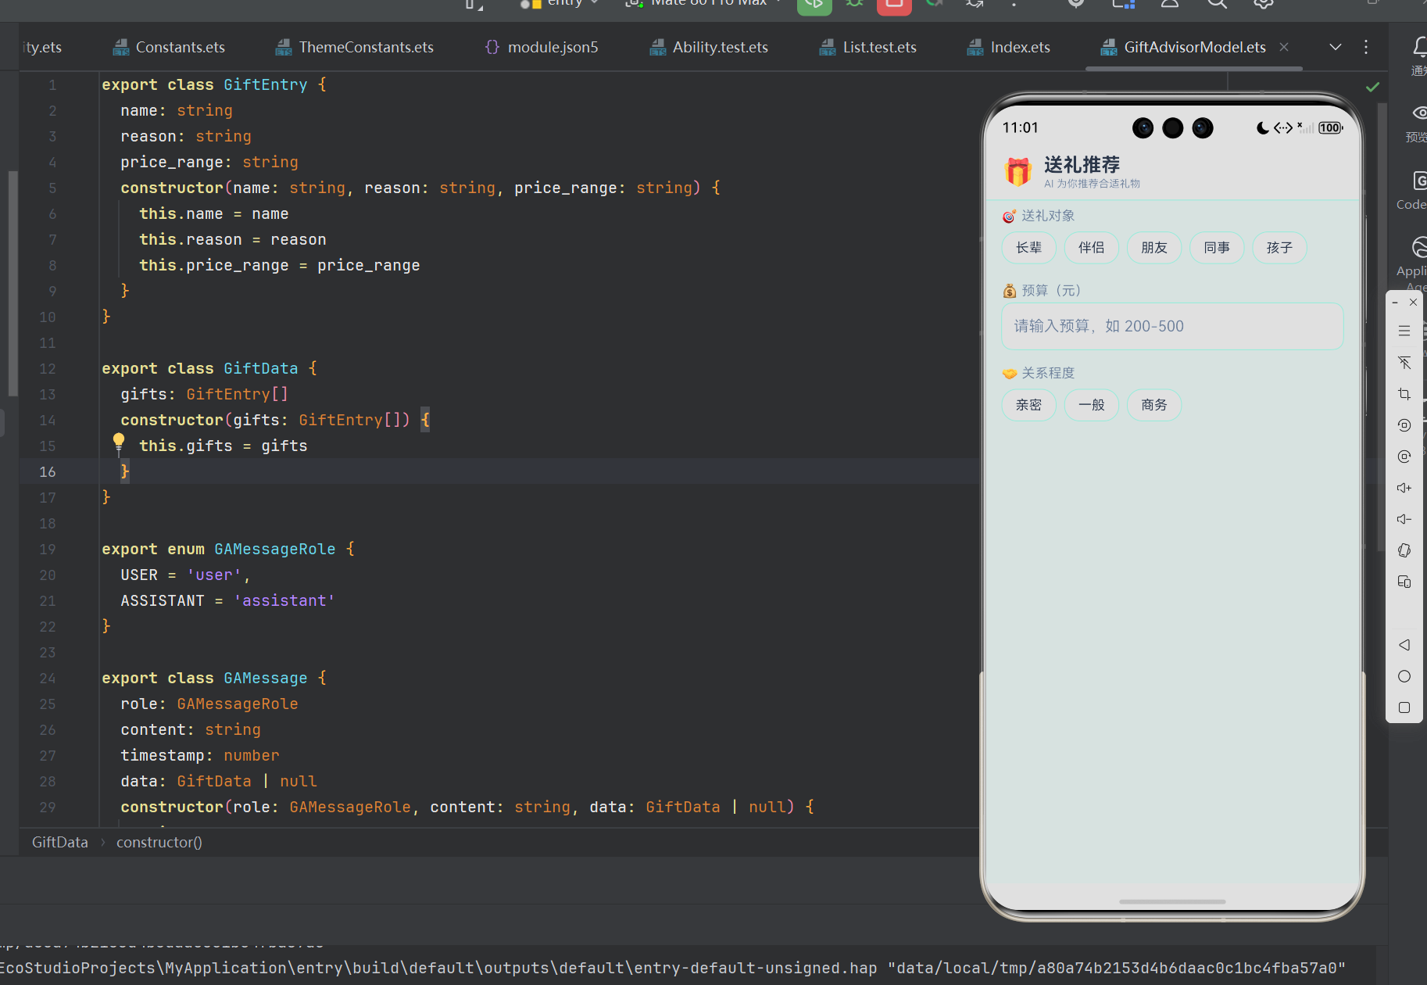Select the 商务 relationship chip

1153,405
